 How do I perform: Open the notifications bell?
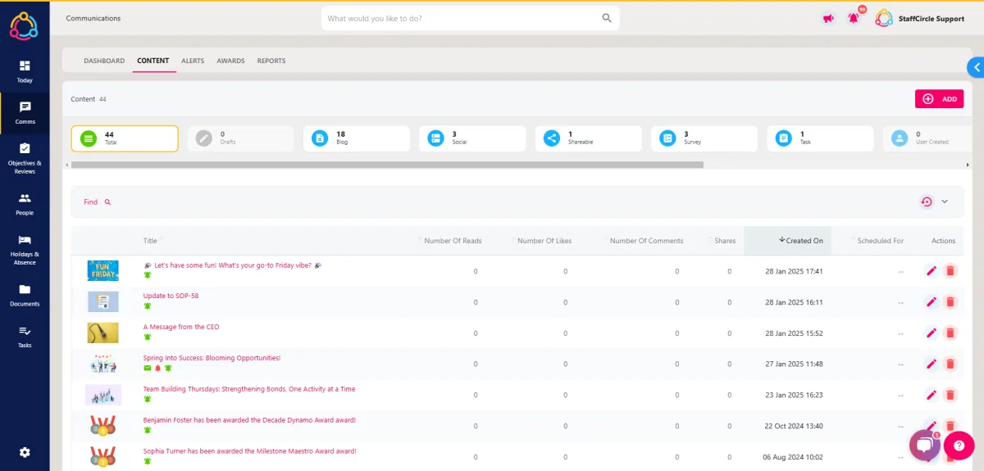click(854, 18)
